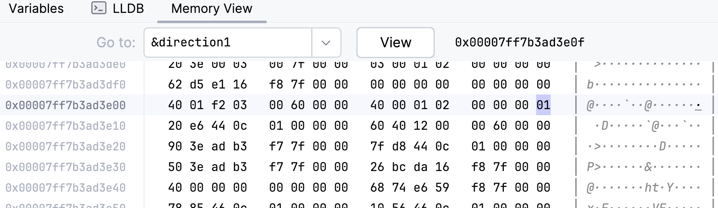Click byte 20 in row 3e10
Image resolution: width=718 pixels, height=208 pixels.
pyautogui.click(x=175, y=125)
